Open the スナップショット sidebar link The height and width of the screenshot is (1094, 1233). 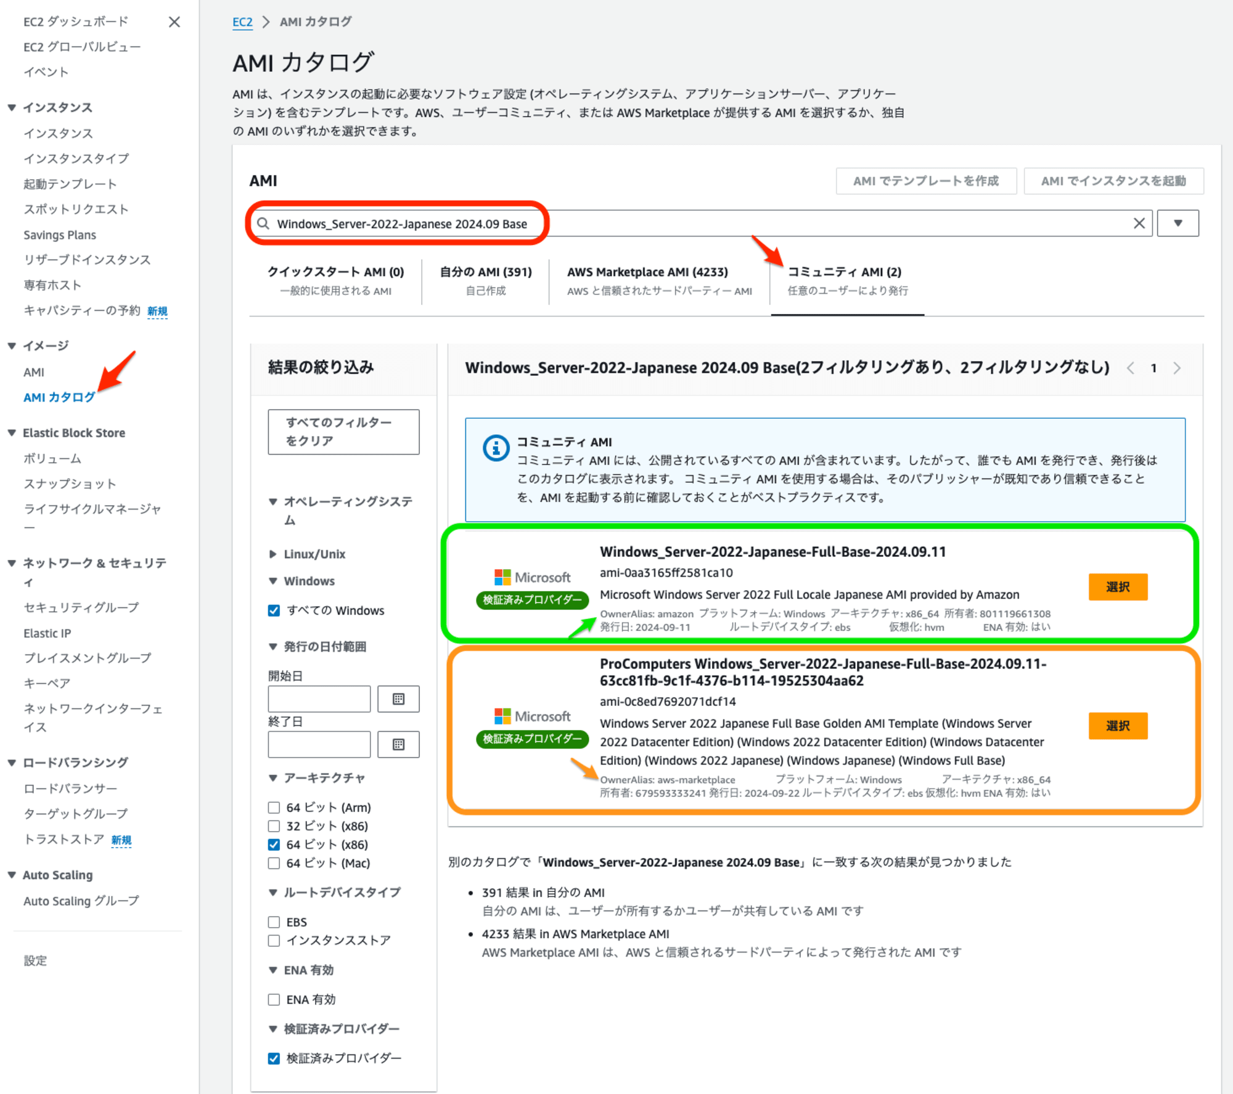coord(70,484)
